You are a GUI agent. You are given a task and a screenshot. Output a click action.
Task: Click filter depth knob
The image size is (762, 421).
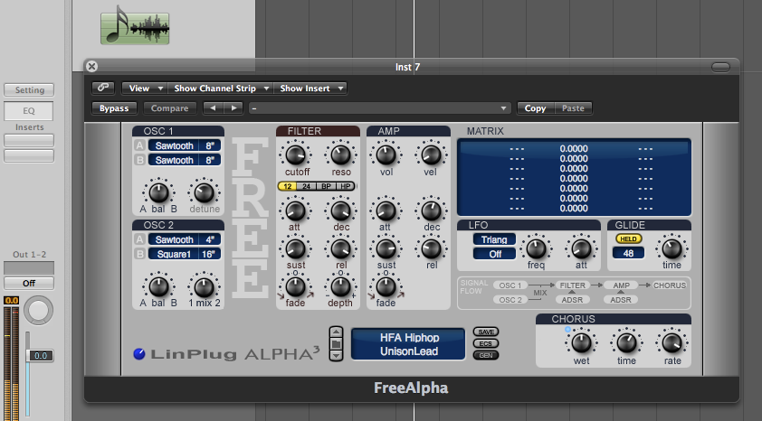[340, 286]
